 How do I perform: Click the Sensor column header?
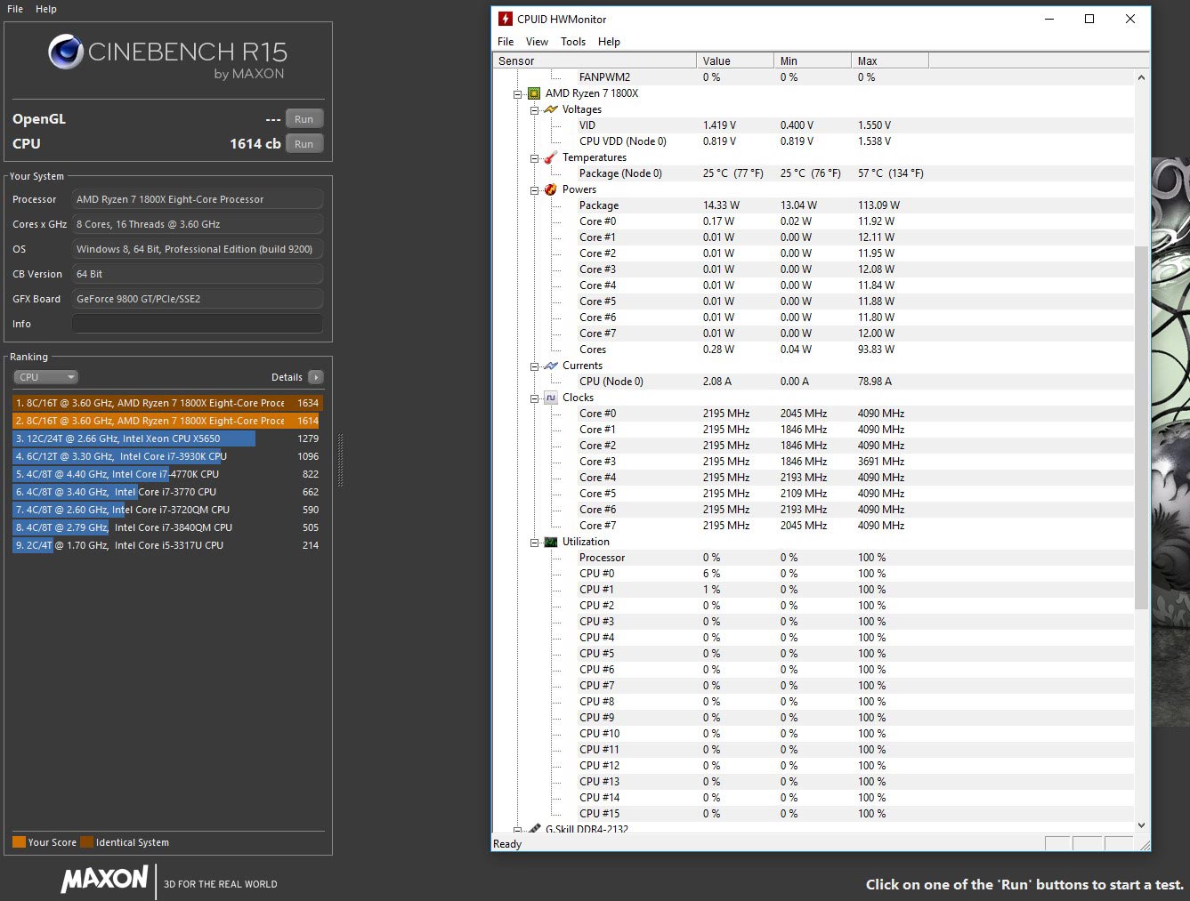(595, 60)
